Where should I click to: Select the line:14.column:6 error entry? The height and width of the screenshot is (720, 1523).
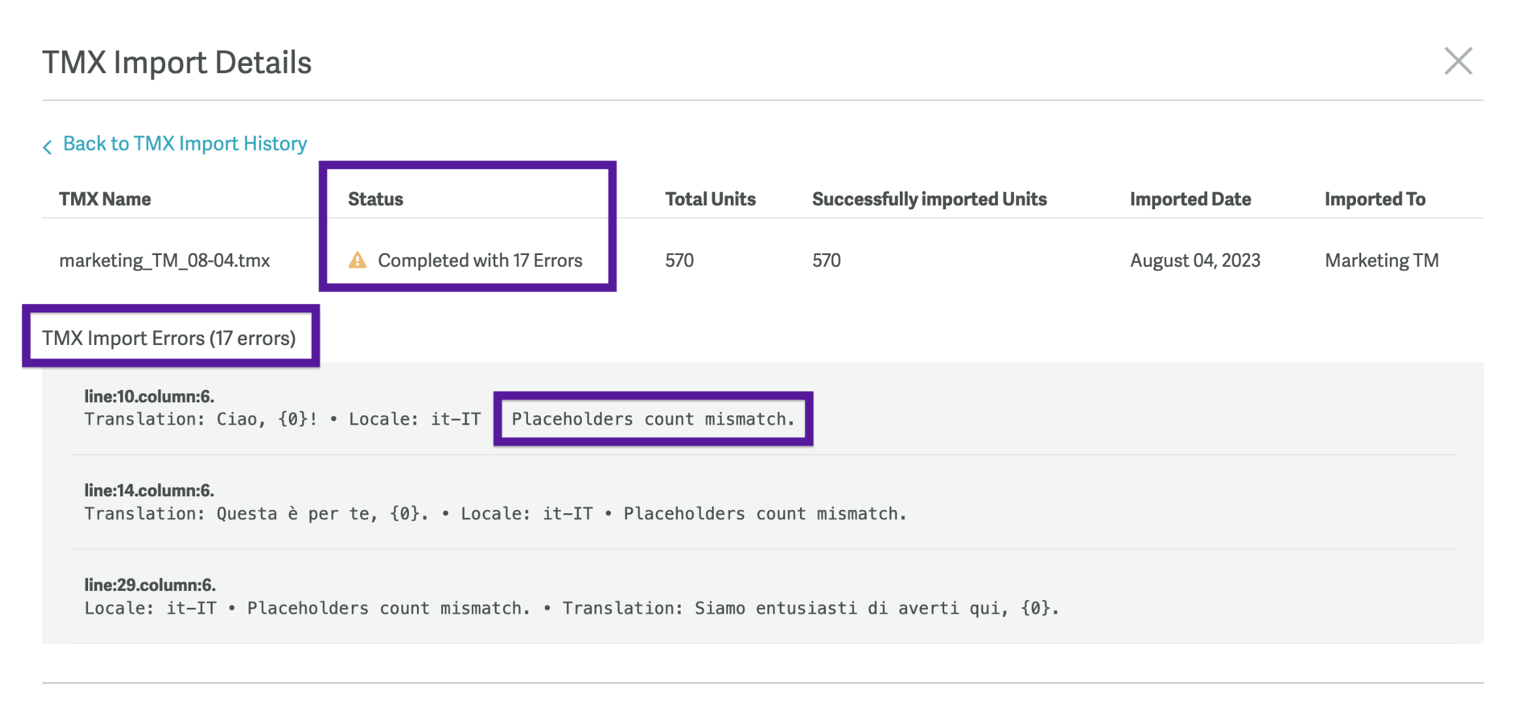149,490
